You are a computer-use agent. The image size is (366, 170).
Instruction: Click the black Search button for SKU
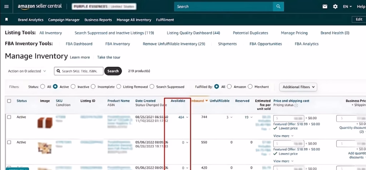(x=113, y=71)
